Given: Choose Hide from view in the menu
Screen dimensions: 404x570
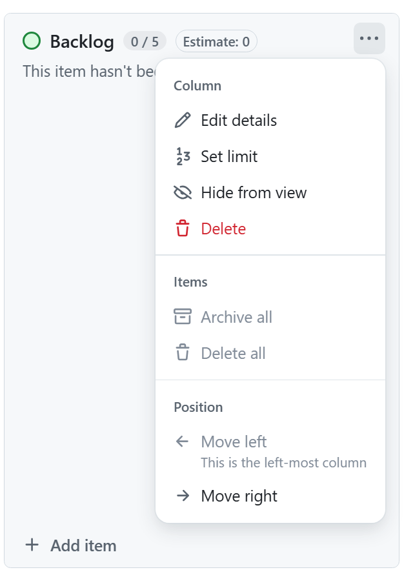Looking at the screenshot, I should pyautogui.click(x=254, y=193).
